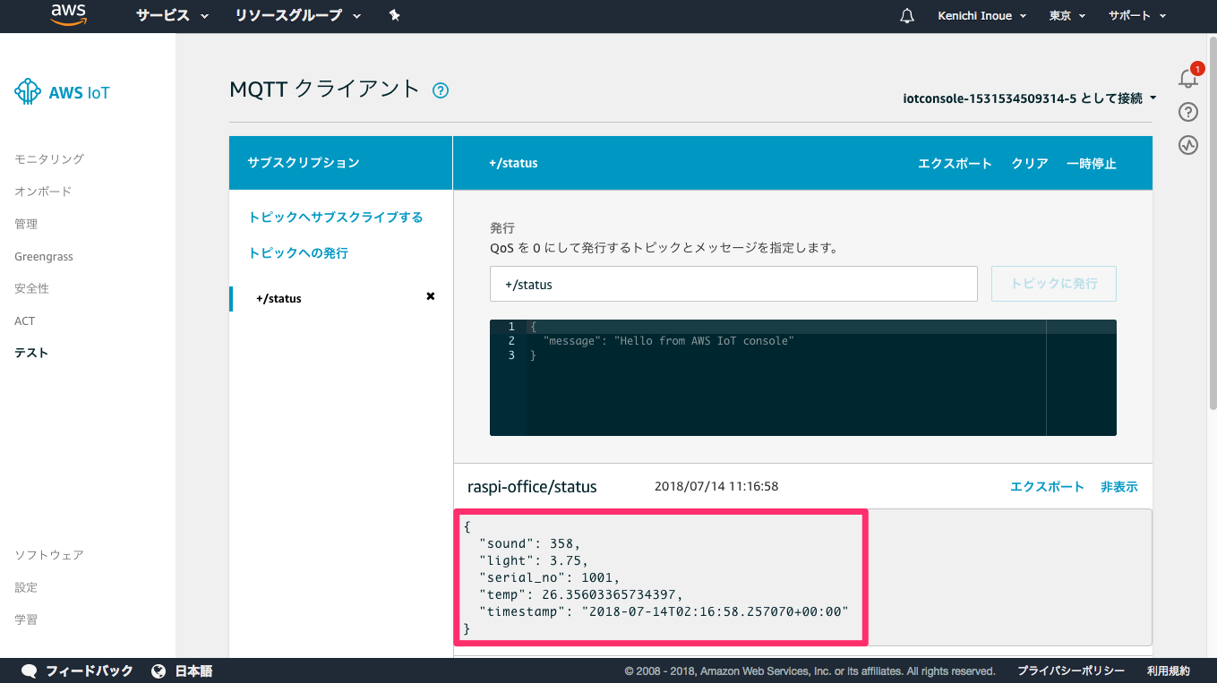Click トピックへの発行 link
The width and height of the screenshot is (1217, 683).
298,253
